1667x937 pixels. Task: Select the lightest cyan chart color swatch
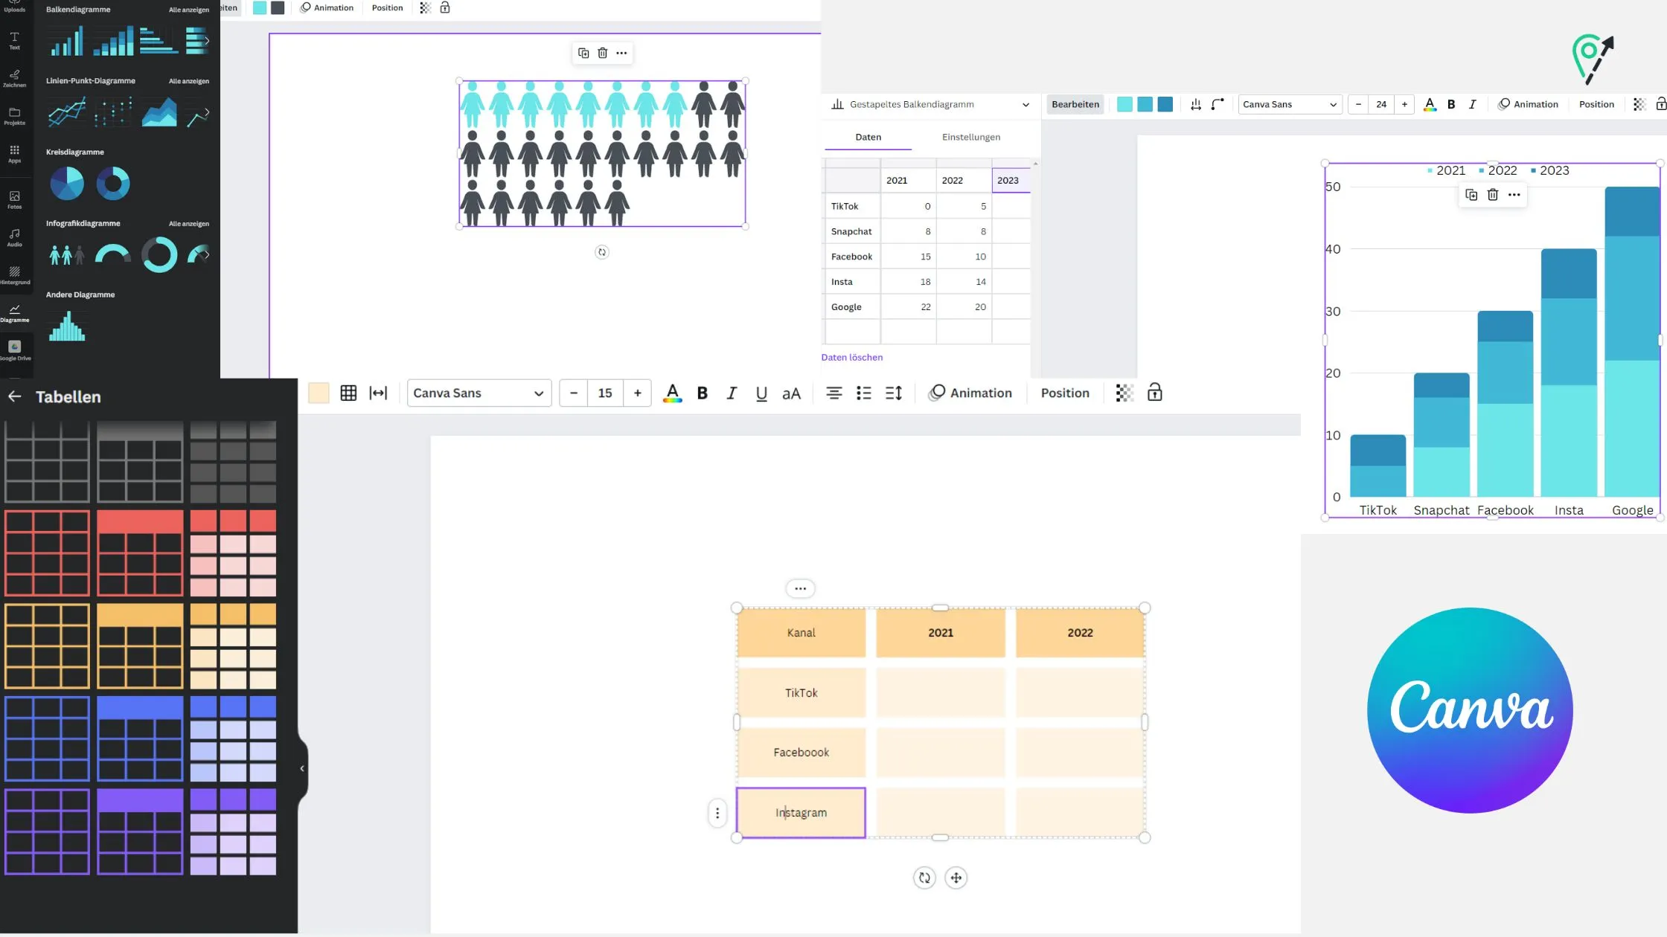(x=1124, y=104)
